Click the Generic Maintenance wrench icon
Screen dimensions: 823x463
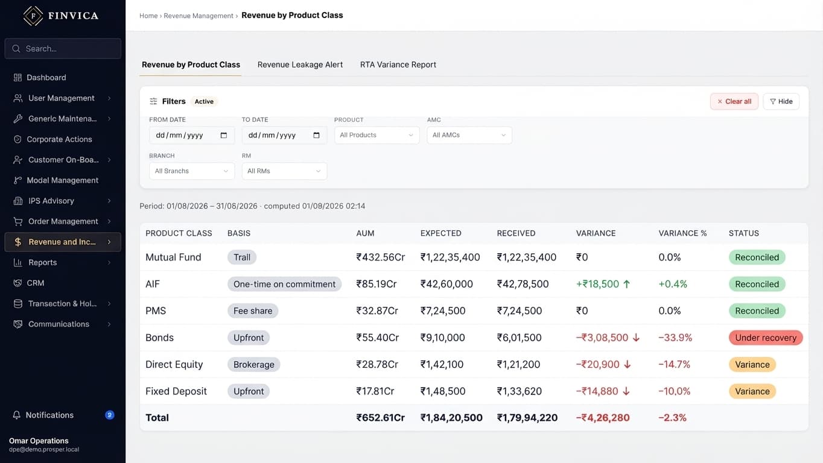click(x=18, y=119)
